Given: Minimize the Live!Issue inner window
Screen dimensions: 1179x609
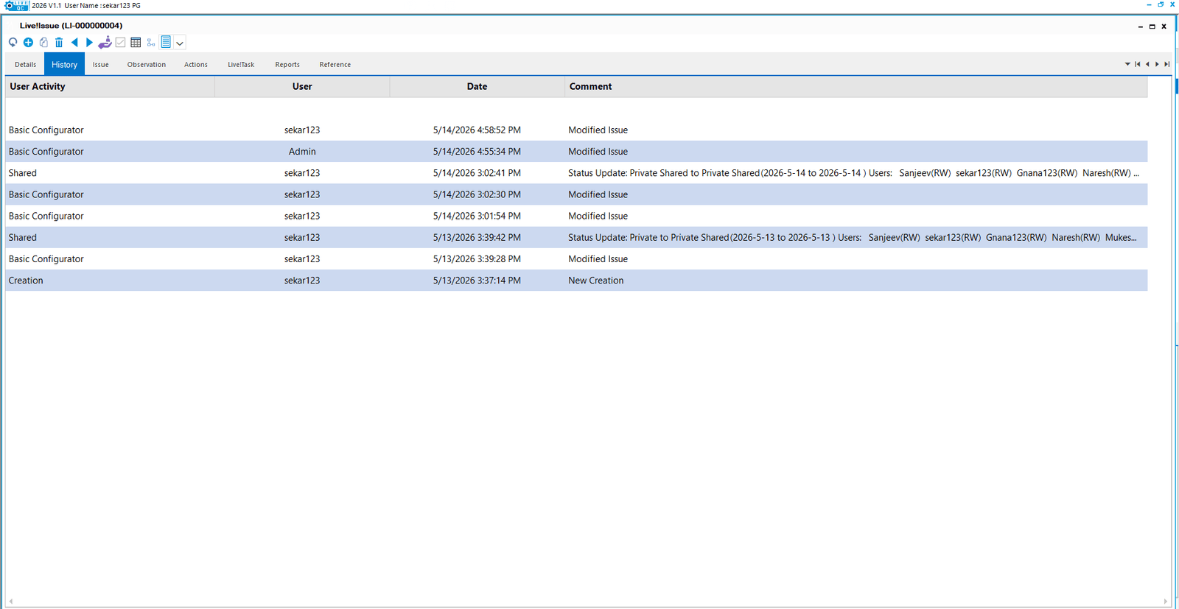Looking at the screenshot, I should [1141, 27].
